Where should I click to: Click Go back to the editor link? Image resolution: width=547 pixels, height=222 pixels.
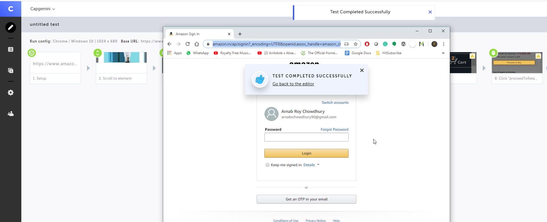(293, 84)
